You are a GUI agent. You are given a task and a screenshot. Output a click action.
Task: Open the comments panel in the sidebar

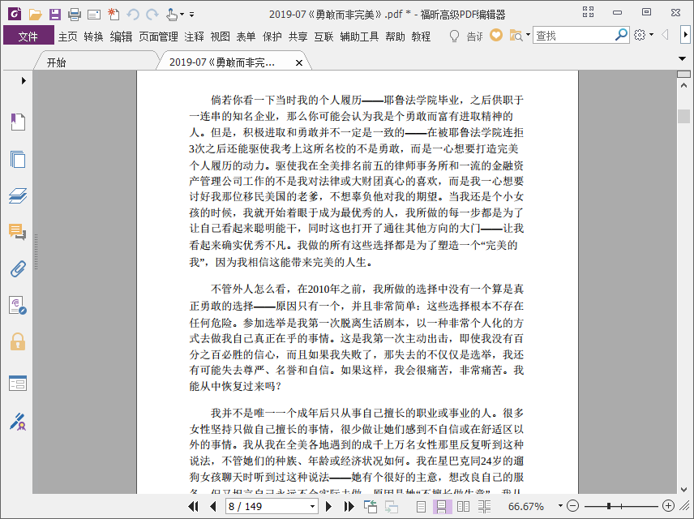[x=18, y=232]
